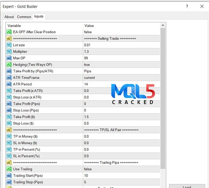Click the vertical scrollbar thumb
209x188 pixels.
pyautogui.click(x=163, y=98)
